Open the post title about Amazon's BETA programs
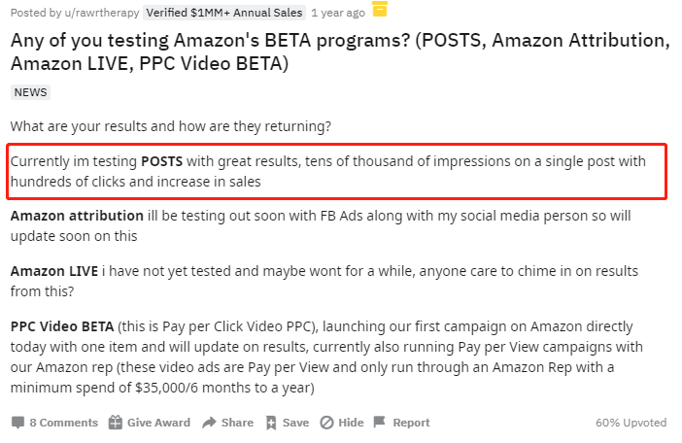The width and height of the screenshot is (682, 443). pos(340,51)
